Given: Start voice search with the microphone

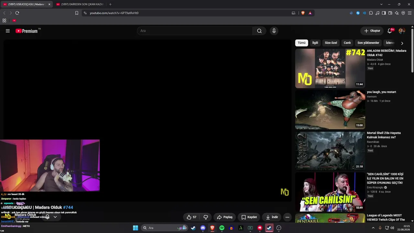Looking at the screenshot, I should tap(274, 31).
